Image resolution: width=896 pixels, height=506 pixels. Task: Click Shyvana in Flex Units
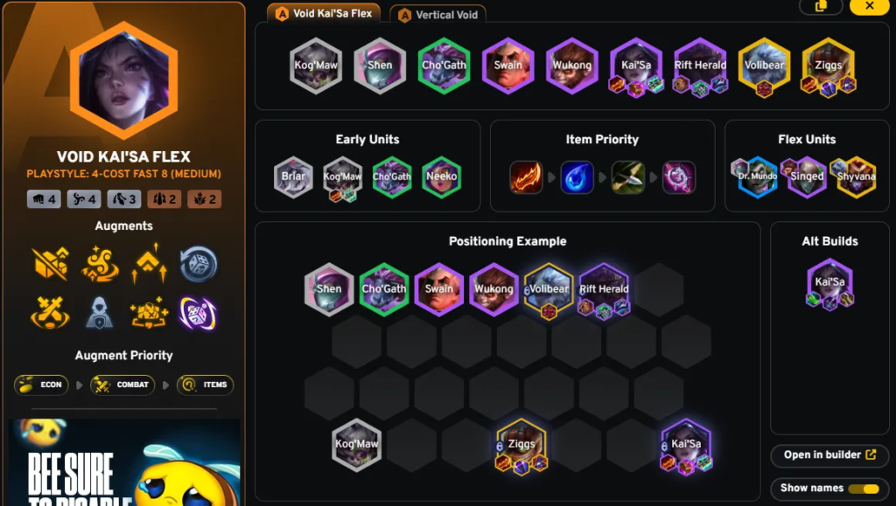(x=856, y=177)
